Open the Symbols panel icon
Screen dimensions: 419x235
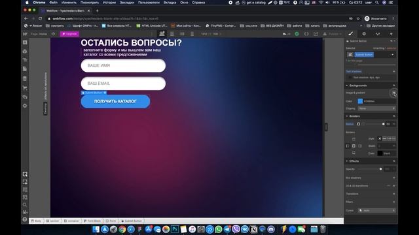coord(25,51)
